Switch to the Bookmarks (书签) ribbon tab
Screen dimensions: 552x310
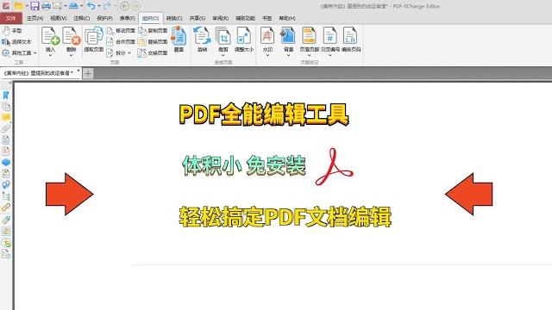pyautogui.click(x=267, y=18)
